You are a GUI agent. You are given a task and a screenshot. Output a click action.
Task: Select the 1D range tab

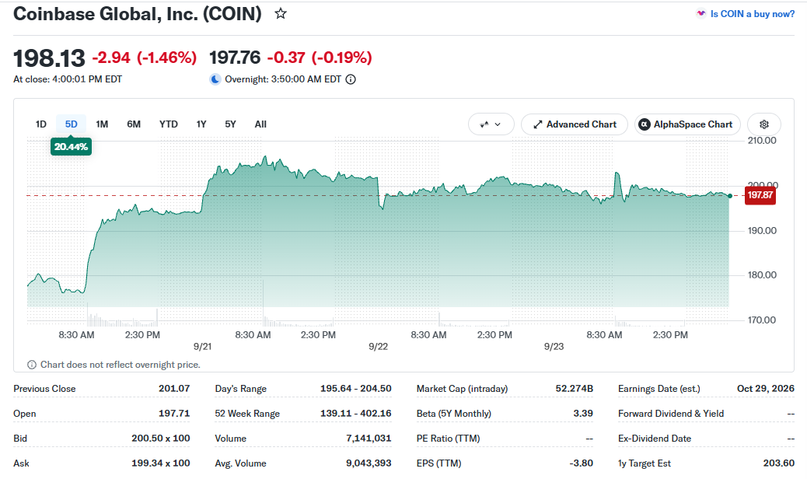point(41,124)
